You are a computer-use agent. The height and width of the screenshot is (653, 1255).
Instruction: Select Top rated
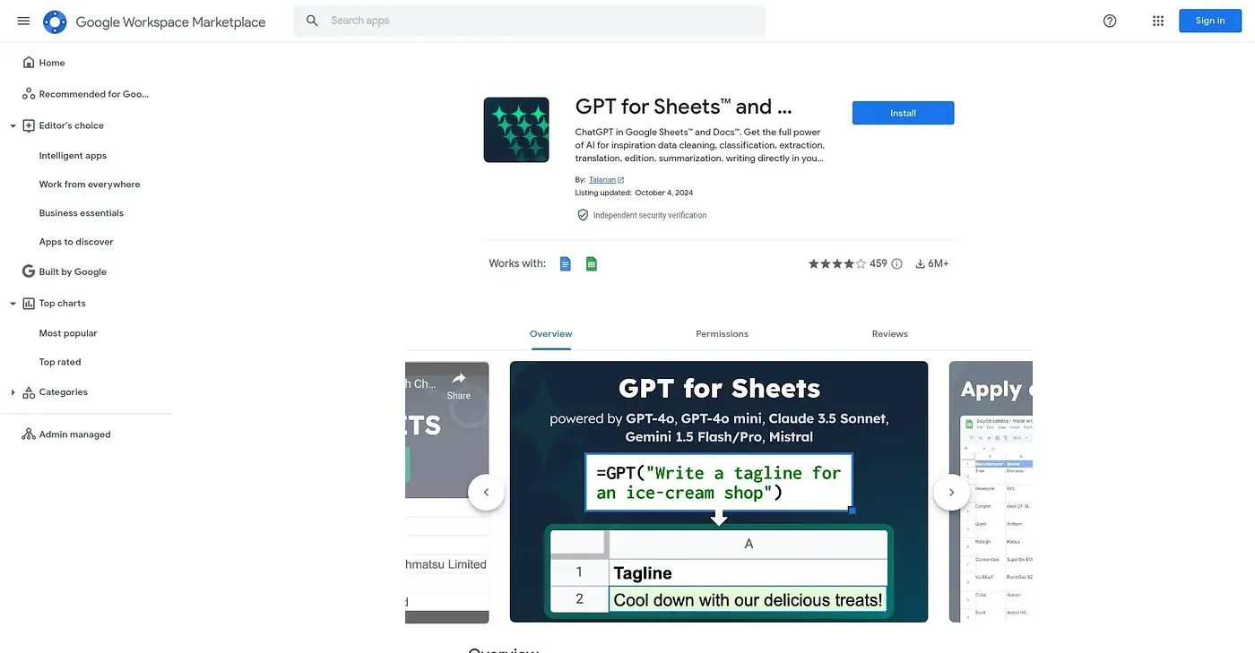tap(60, 362)
